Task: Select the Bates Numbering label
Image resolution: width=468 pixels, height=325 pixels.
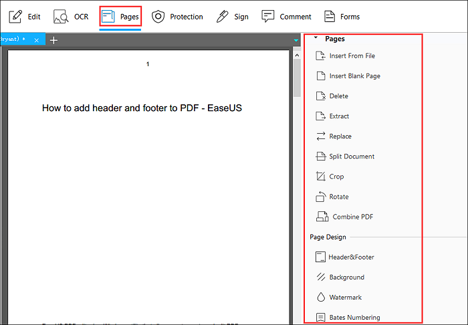Action: (355, 318)
